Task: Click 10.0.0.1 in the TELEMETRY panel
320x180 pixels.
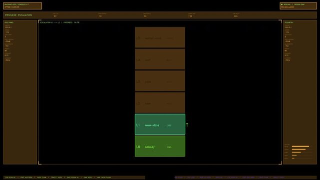Action: point(288,27)
